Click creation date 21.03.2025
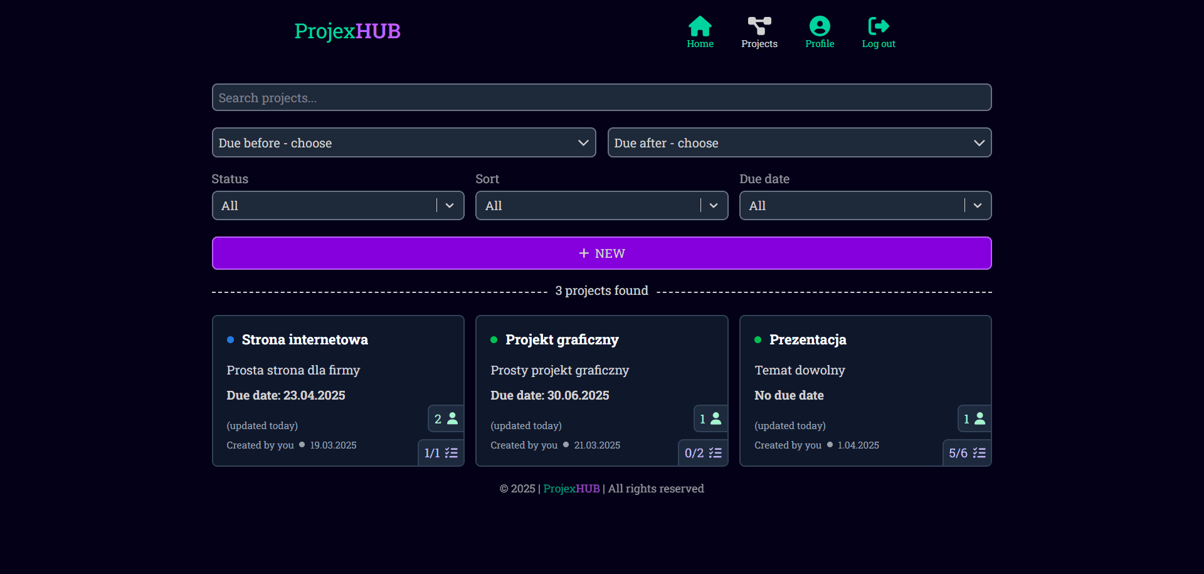Image resolution: width=1204 pixels, height=574 pixels. pos(597,445)
